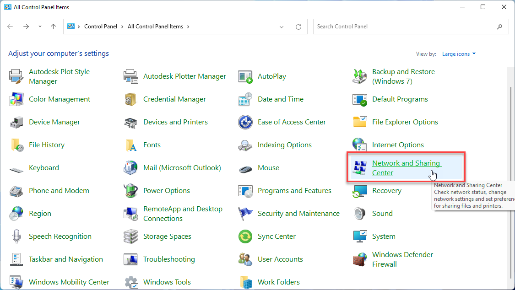Open the Indexing Options magnifier icon
515x290 pixels.
pos(245,145)
